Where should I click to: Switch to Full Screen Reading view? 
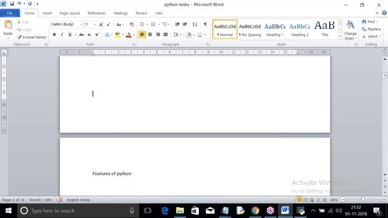(x=306, y=199)
